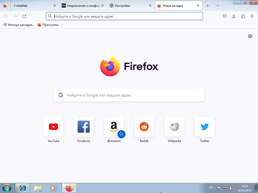
Task: Click the Show desktop button
Action: click(256, 188)
